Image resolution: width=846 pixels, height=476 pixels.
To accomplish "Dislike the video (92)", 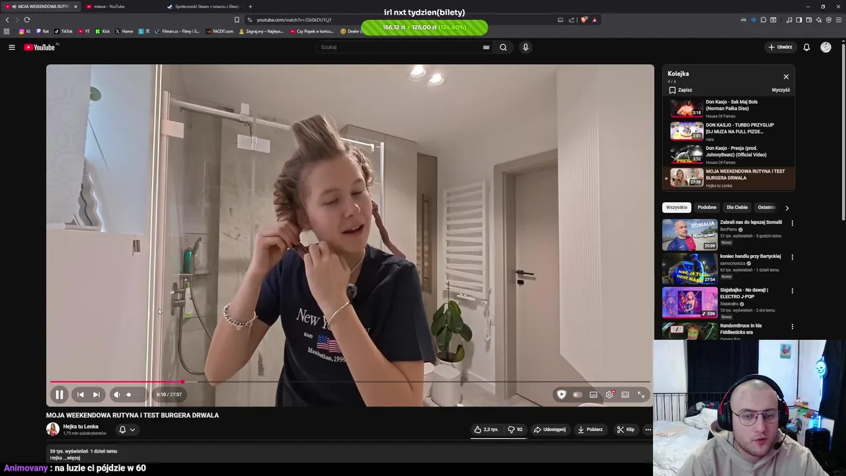I will pos(515,430).
